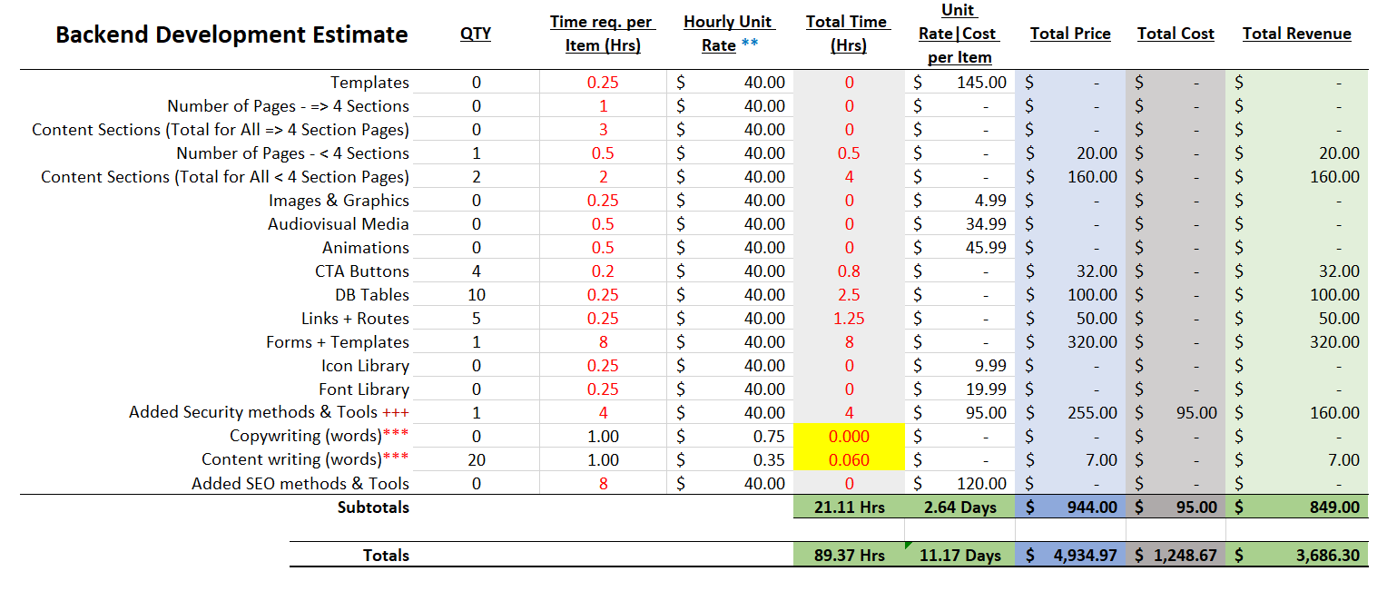Click the Total Price column header
The image size is (1397, 591).
[1070, 34]
